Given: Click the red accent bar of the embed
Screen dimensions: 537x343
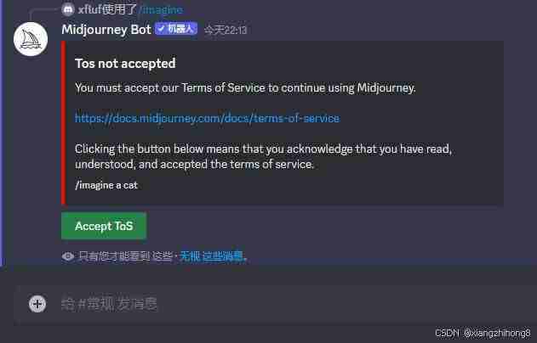Looking at the screenshot, I should pyautogui.click(x=63, y=123).
